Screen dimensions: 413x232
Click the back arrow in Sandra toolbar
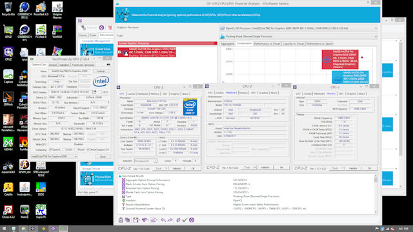[x=163, y=220]
